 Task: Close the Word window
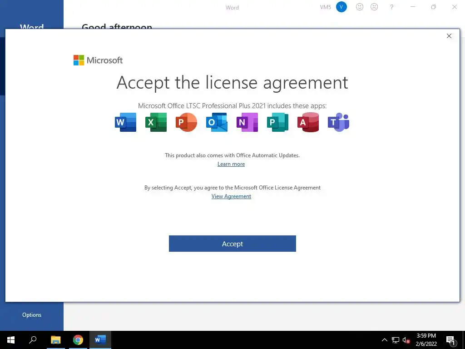(454, 7)
